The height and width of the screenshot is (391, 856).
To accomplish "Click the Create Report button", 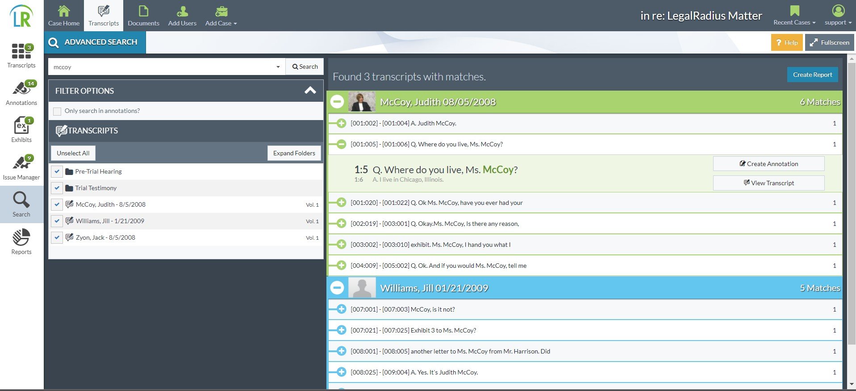I will (812, 75).
